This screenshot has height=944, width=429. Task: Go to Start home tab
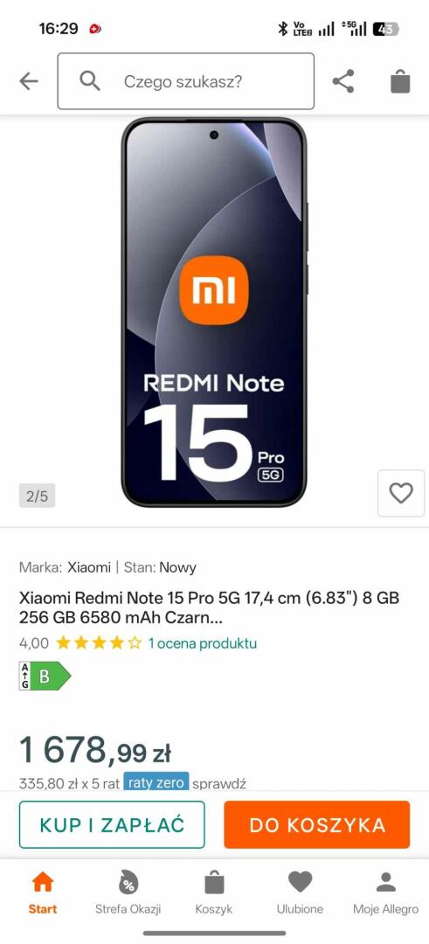point(43,892)
